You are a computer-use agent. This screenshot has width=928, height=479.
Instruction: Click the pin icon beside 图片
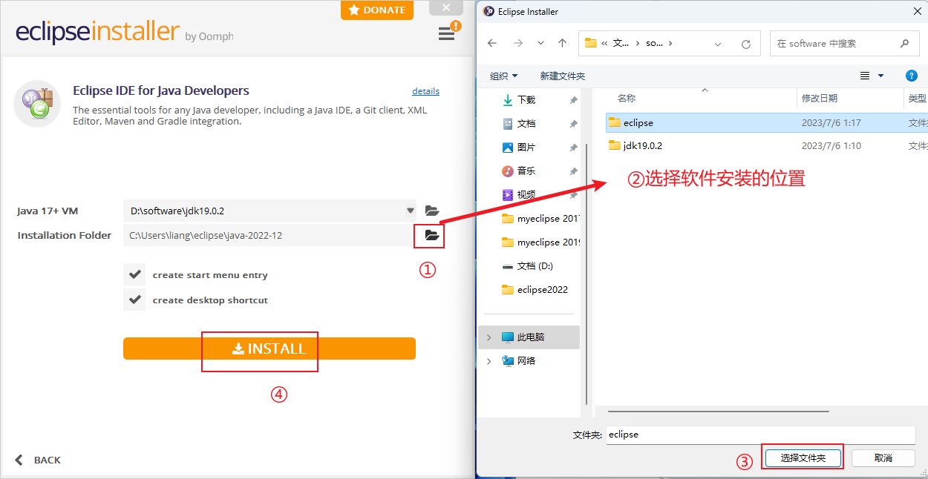coord(573,148)
